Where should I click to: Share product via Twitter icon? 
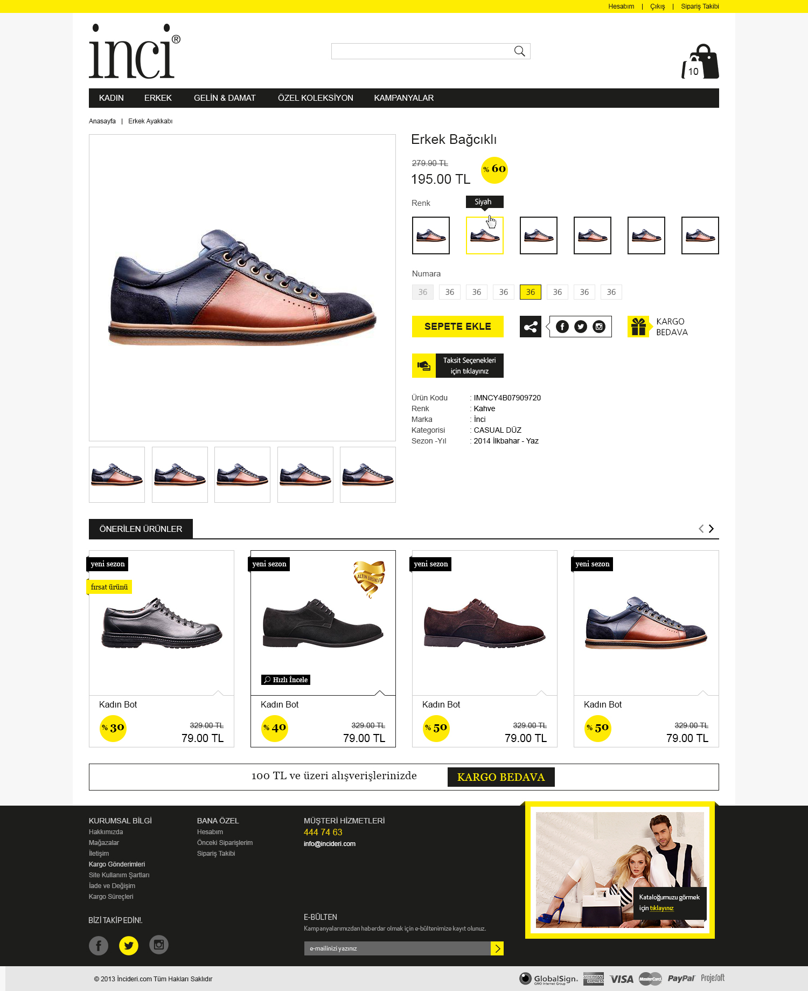(581, 327)
